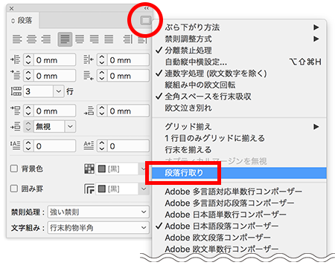Open the 行取り dropdown showing 3
335x268 pixels.
pyautogui.click(x=59, y=91)
